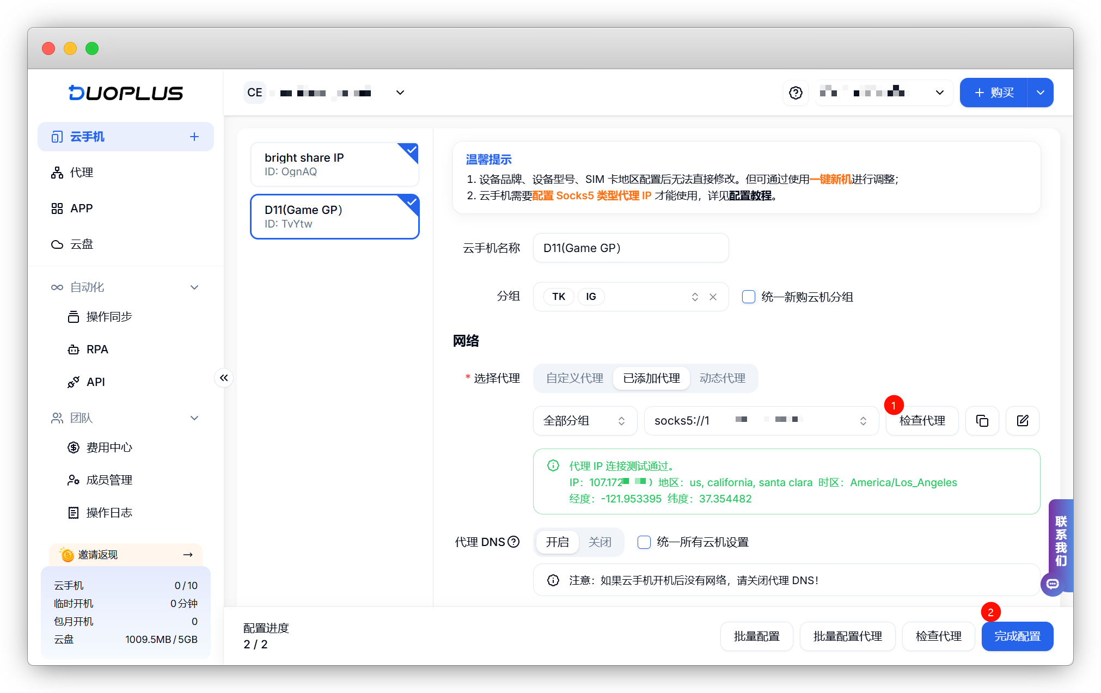Click the help question mark icon
Screen dimensions: 1101x693
pyautogui.click(x=796, y=93)
